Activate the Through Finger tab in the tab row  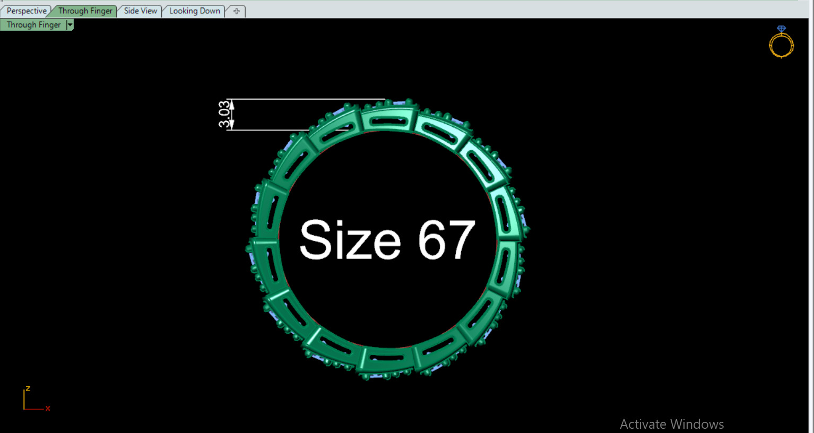85,11
